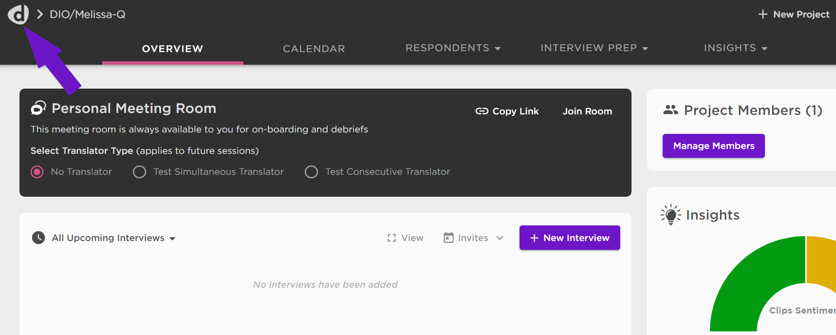
Task: Click the Project Members people icon
Action: click(x=670, y=110)
